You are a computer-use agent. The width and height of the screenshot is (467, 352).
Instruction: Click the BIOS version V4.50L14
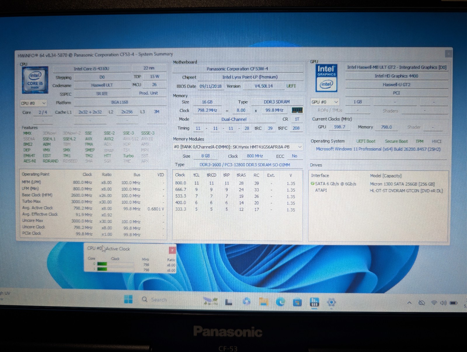point(264,86)
